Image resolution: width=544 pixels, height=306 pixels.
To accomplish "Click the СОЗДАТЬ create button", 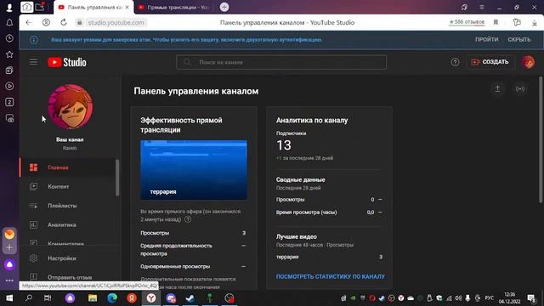I will point(490,62).
